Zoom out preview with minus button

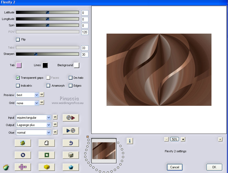(x=166, y=139)
